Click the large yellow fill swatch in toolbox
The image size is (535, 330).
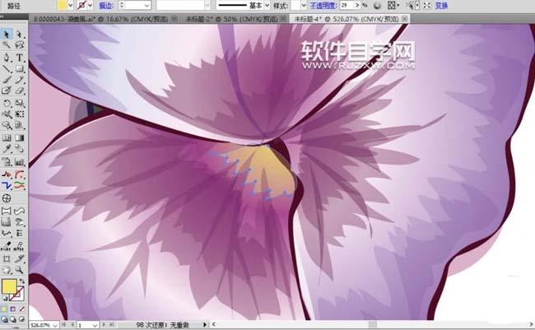coord(9,286)
